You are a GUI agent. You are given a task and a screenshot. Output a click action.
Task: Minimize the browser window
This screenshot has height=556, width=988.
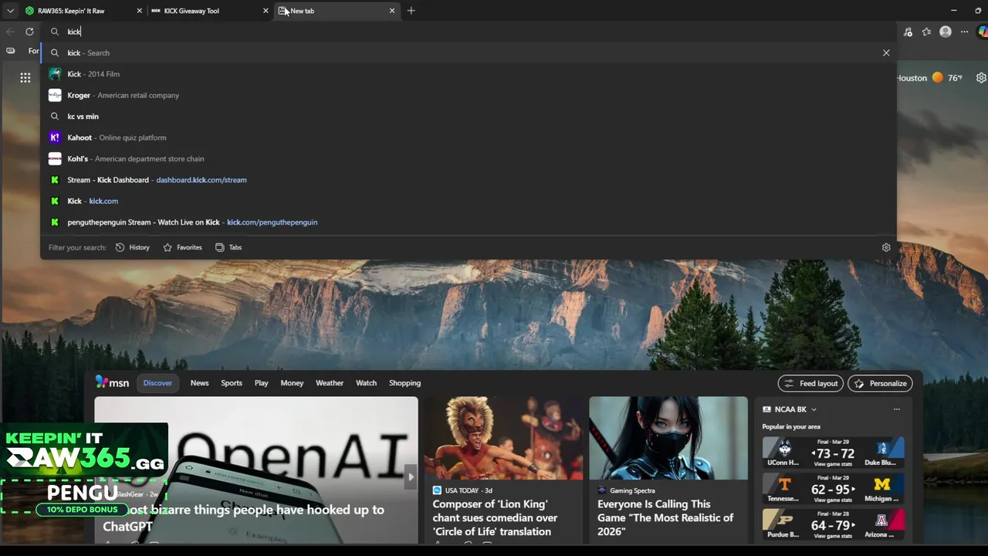click(x=954, y=11)
